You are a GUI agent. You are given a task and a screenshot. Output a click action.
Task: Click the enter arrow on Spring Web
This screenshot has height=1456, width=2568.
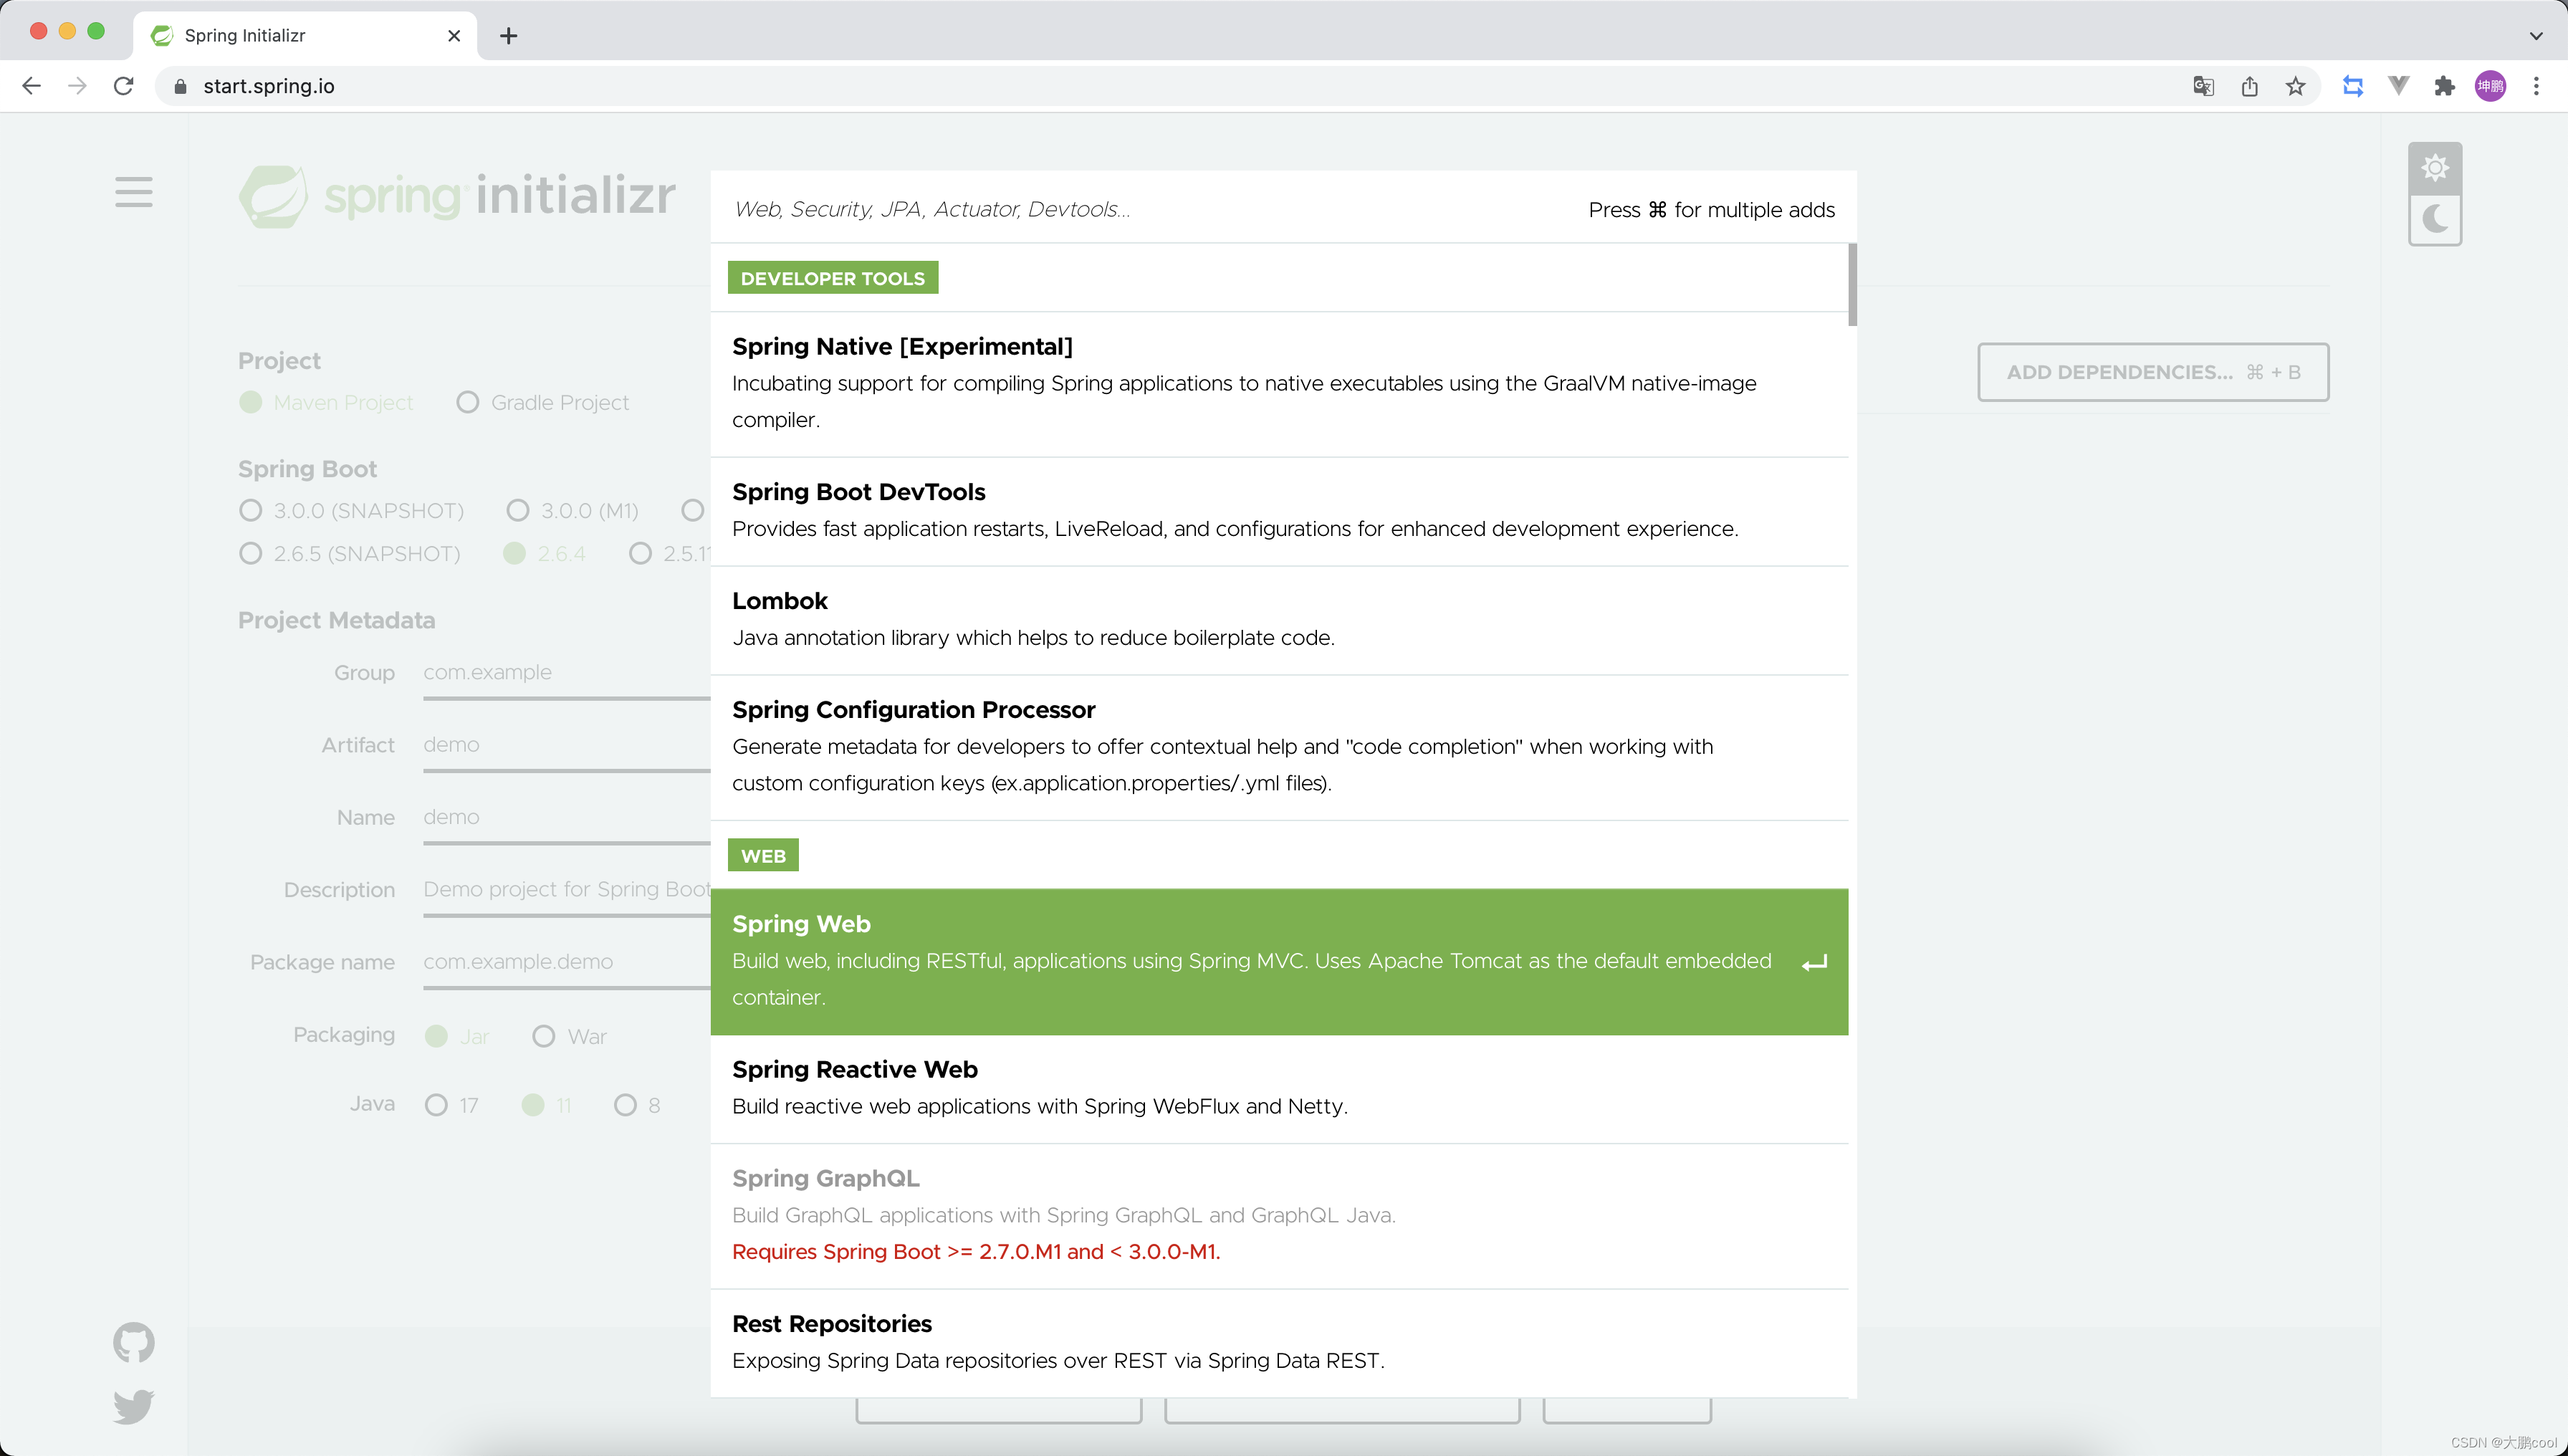point(1814,963)
